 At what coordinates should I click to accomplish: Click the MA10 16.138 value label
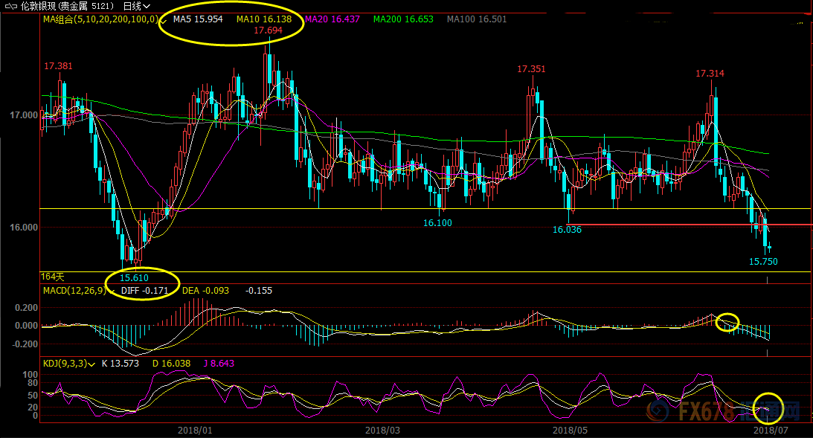tap(264, 19)
